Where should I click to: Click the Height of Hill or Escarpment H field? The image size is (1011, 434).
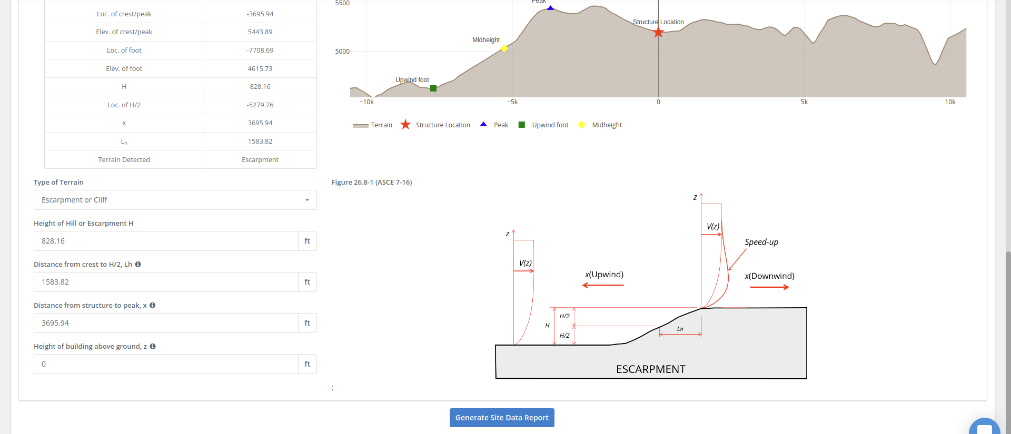[x=166, y=241]
